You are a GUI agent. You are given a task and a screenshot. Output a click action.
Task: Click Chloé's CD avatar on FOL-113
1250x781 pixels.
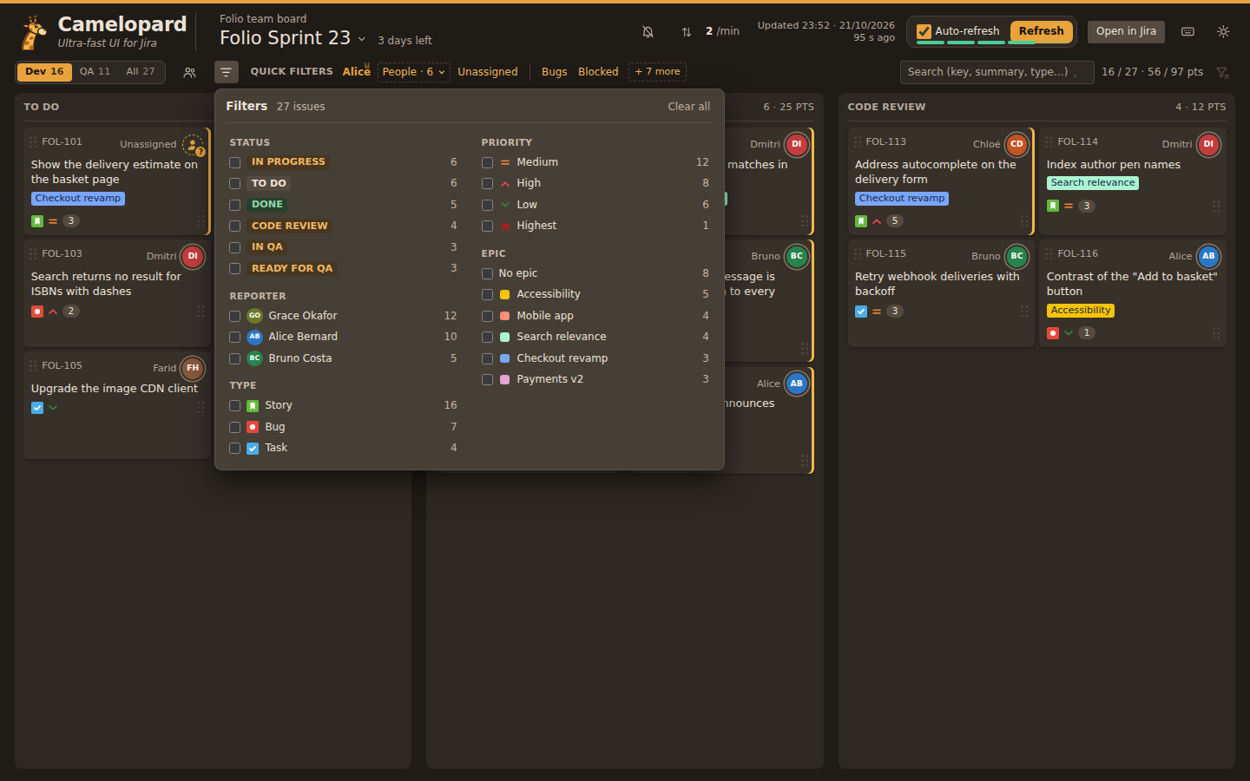point(1016,144)
